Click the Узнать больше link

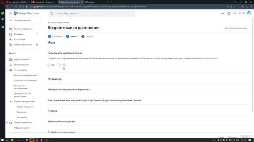pyautogui.click(x=211, y=58)
